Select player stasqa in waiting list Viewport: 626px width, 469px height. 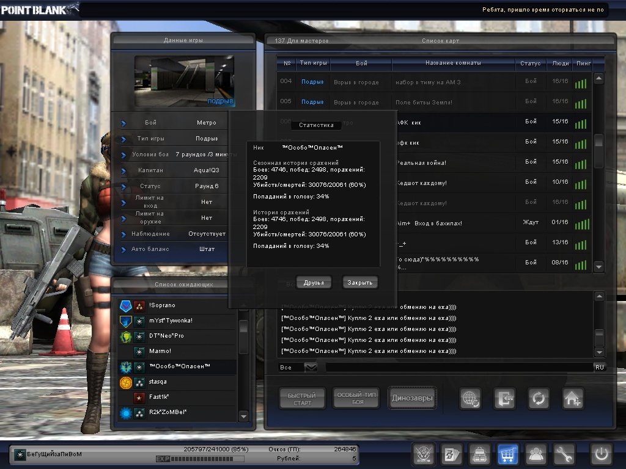pyautogui.click(x=177, y=382)
